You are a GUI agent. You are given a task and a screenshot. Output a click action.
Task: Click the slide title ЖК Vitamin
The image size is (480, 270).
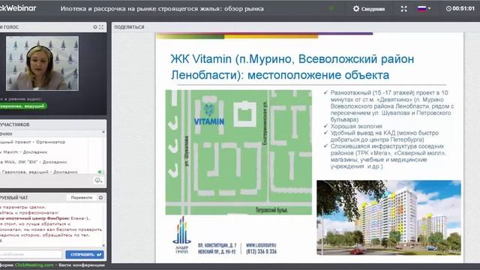(292, 67)
